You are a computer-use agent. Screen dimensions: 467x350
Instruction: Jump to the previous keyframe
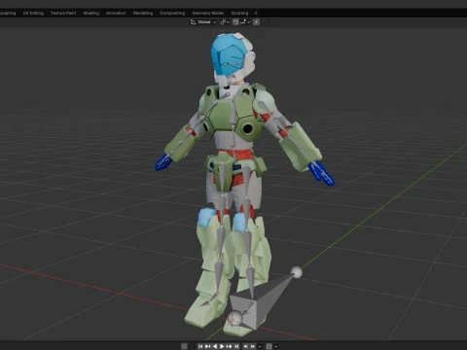(x=207, y=346)
